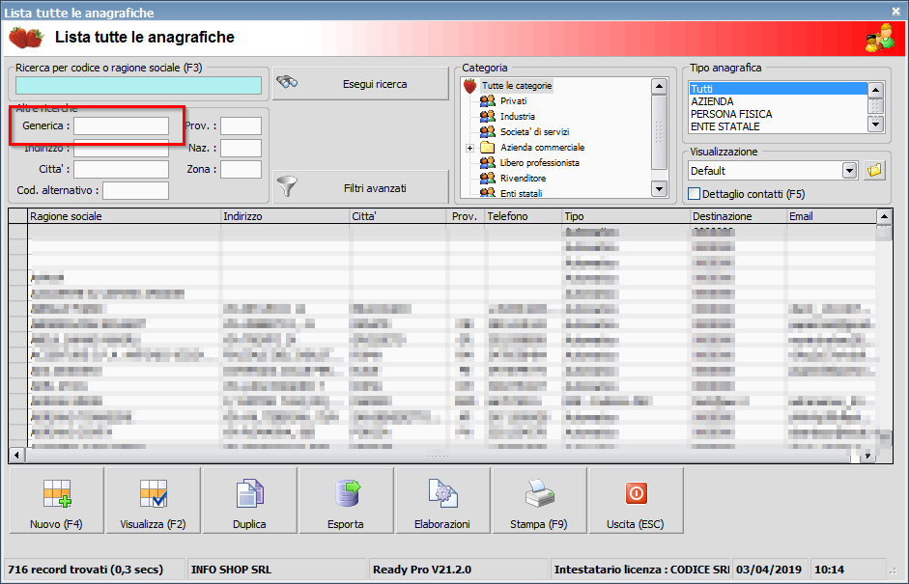Click the Duplica documents icon
This screenshot has width=909, height=584.
point(250,493)
